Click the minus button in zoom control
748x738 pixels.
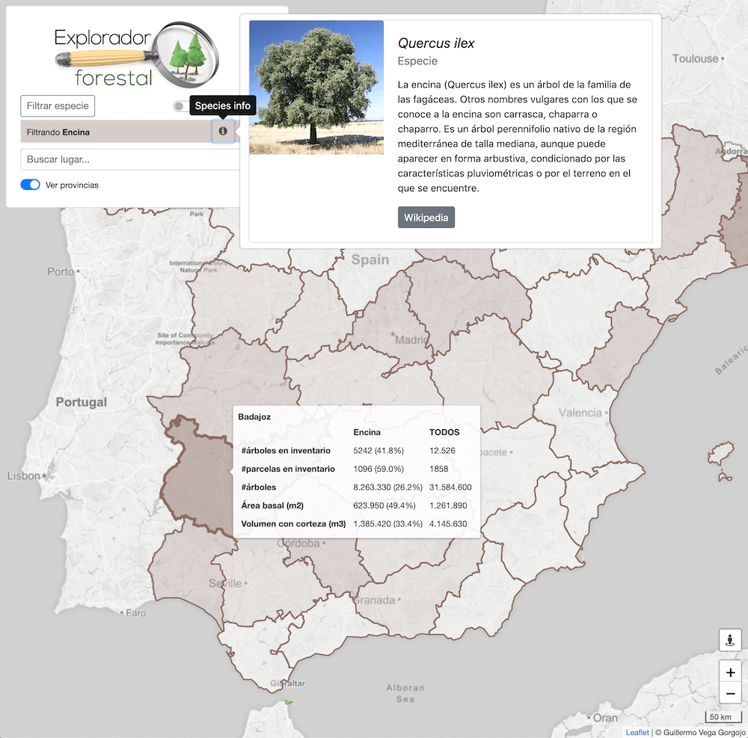coord(730,693)
